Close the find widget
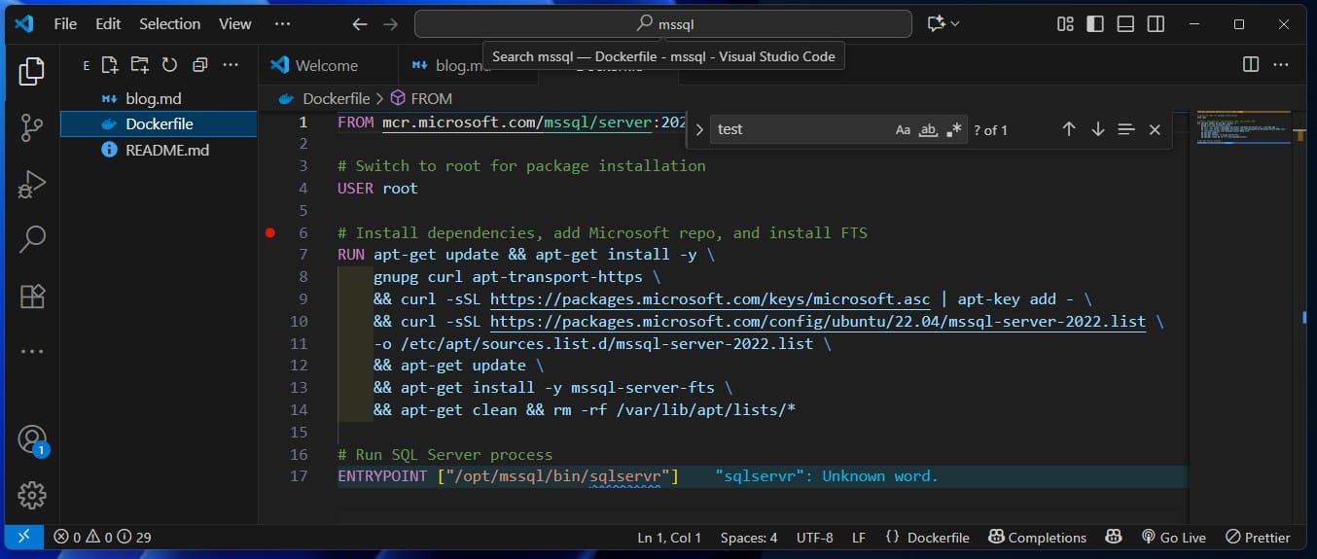1317x559 pixels. pyautogui.click(x=1155, y=129)
